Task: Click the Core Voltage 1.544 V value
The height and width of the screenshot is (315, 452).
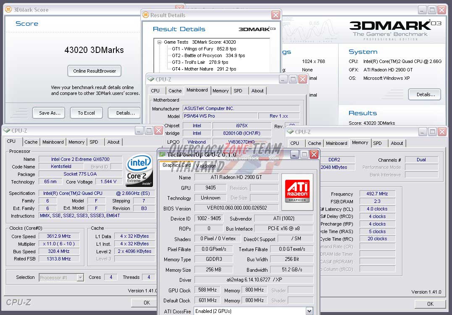Action: 108,181
